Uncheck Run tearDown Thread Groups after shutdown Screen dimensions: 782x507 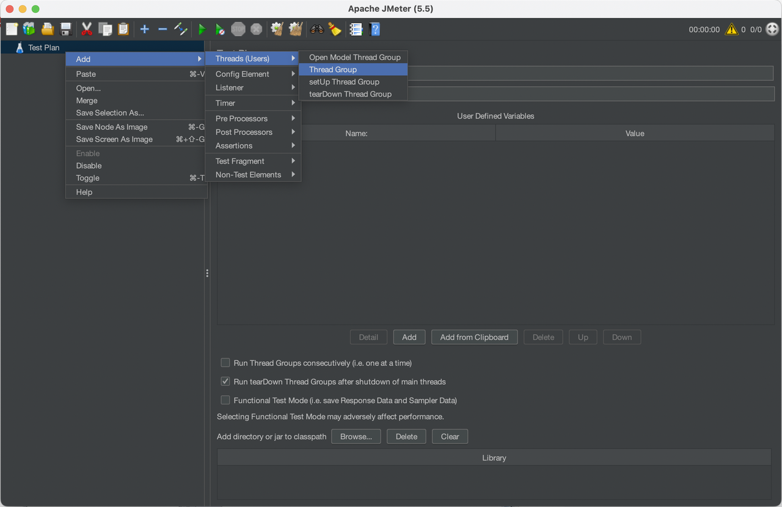(225, 381)
